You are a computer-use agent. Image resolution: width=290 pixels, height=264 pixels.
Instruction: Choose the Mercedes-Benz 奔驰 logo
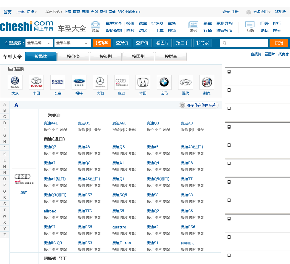pos(100,82)
